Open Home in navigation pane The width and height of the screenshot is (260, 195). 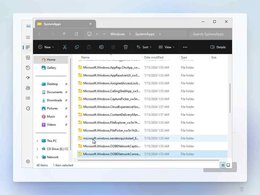[51, 60]
